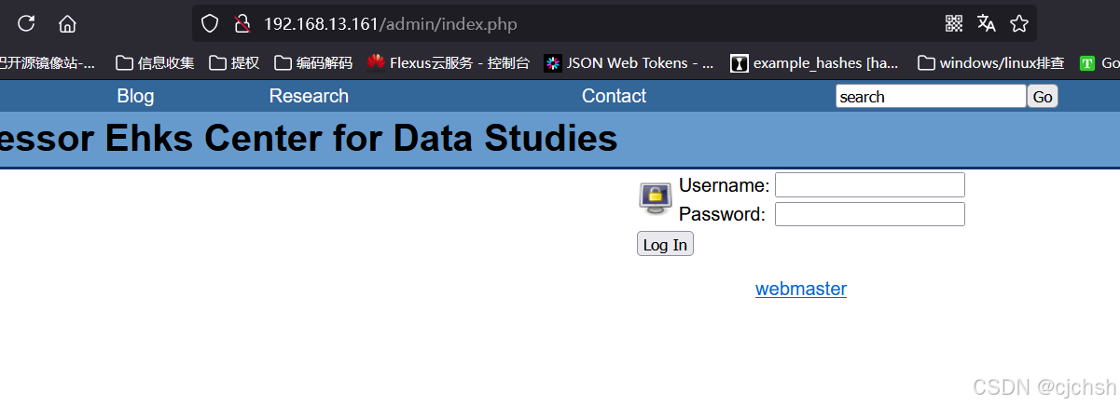The width and height of the screenshot is (1120, 405).
Task: Open the Contact menu item
Action: coord(614,96)
